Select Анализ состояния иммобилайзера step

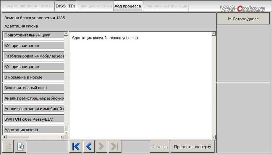(x=34, y=109)
